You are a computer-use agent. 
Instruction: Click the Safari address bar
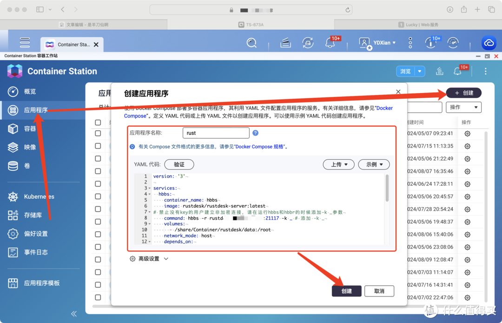[251, 10]
